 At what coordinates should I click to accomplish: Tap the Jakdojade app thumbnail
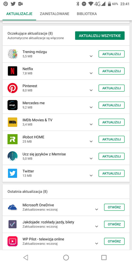click(12, 224)
